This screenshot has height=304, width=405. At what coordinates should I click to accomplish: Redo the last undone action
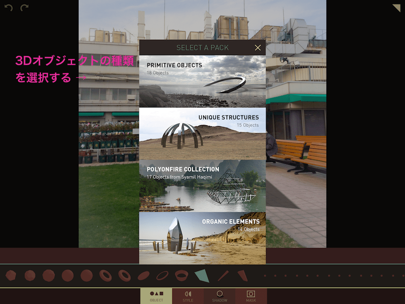[x=24, y=8]
